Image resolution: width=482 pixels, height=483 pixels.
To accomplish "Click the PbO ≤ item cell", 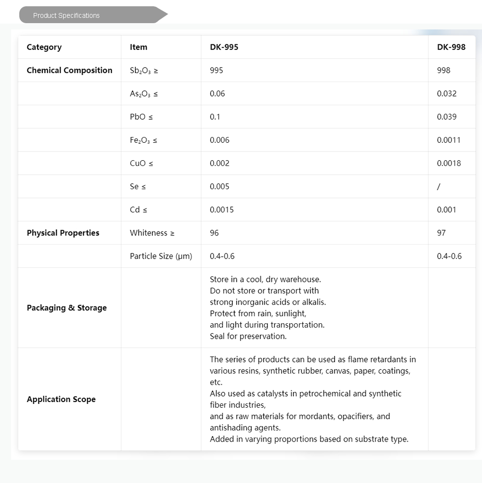I will (141, 117).
